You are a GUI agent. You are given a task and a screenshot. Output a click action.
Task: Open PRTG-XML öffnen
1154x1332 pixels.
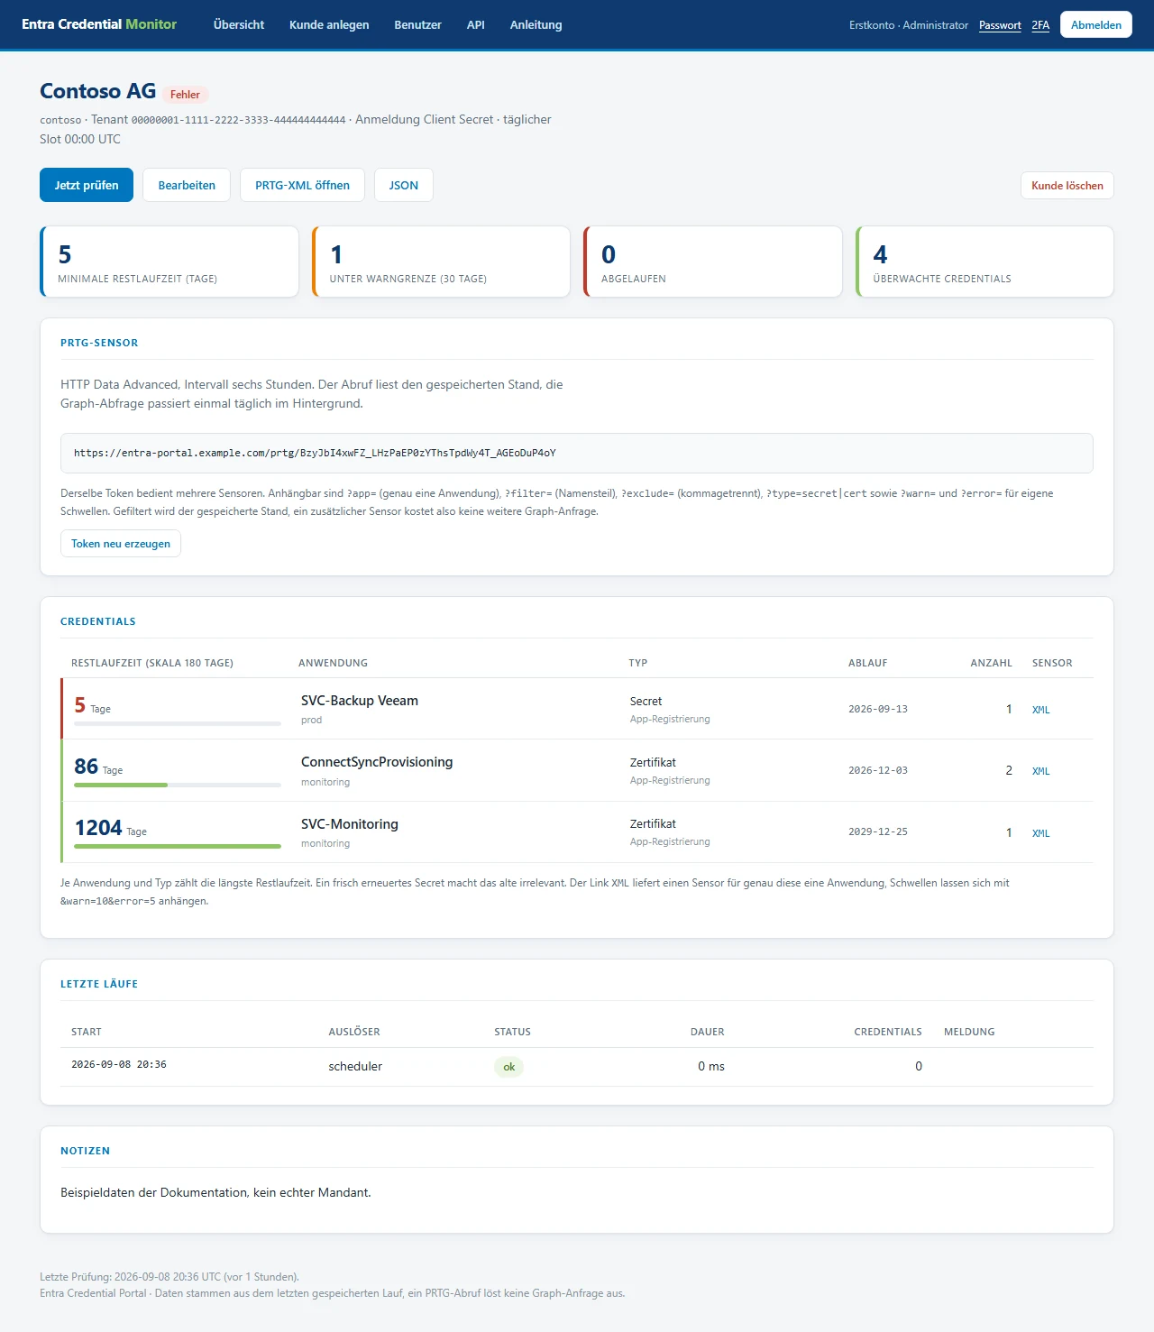coord(302,185)
